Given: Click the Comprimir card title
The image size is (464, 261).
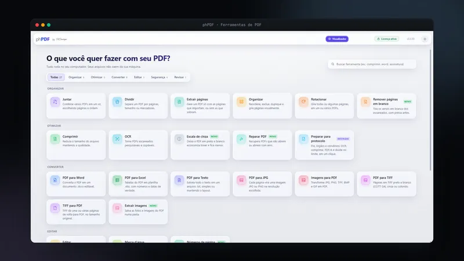Looking at the screenshot, I should [x=70, y=136].
